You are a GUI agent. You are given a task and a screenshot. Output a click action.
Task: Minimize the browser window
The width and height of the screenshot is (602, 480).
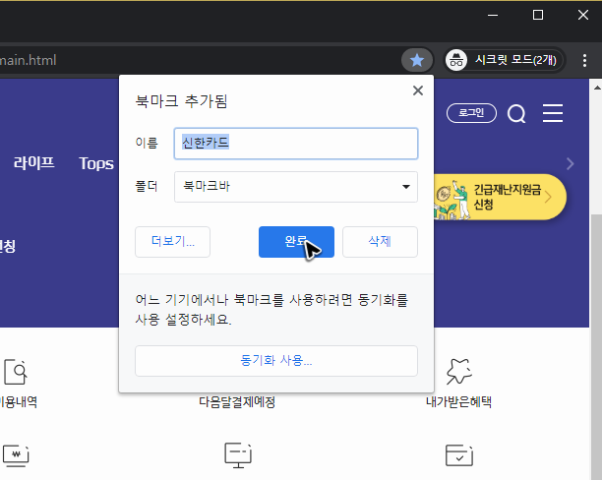point(493,16)
